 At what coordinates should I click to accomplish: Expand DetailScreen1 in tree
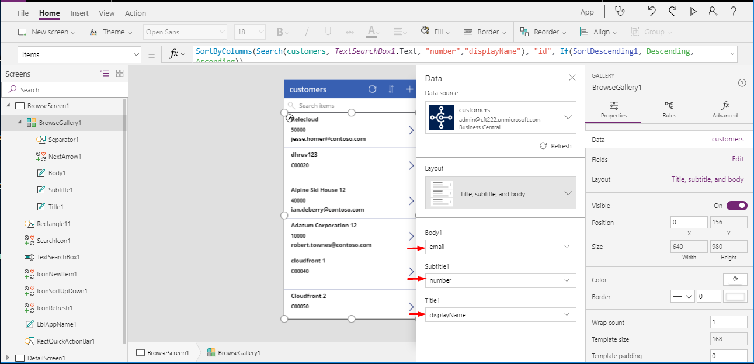[8, 358]
